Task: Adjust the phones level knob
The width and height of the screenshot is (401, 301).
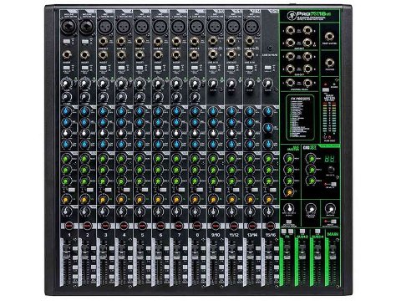Action: point(330,209)
